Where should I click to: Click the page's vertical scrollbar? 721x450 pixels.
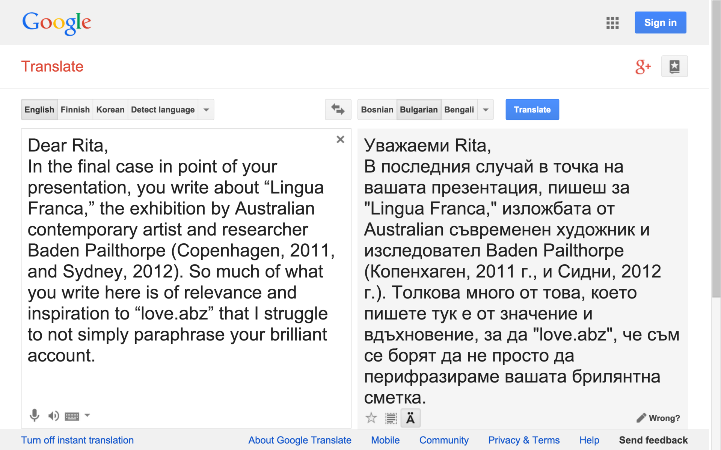pos(716,150)
